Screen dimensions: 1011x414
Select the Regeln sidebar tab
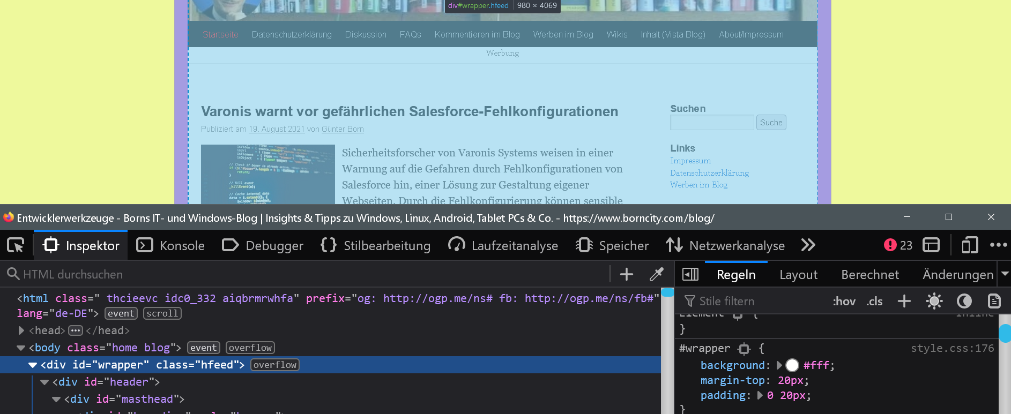click(736, 275)
